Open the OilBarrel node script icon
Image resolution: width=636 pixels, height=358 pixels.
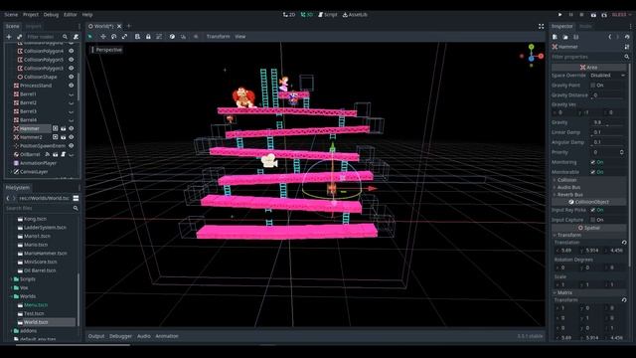(x=64, y=155)
